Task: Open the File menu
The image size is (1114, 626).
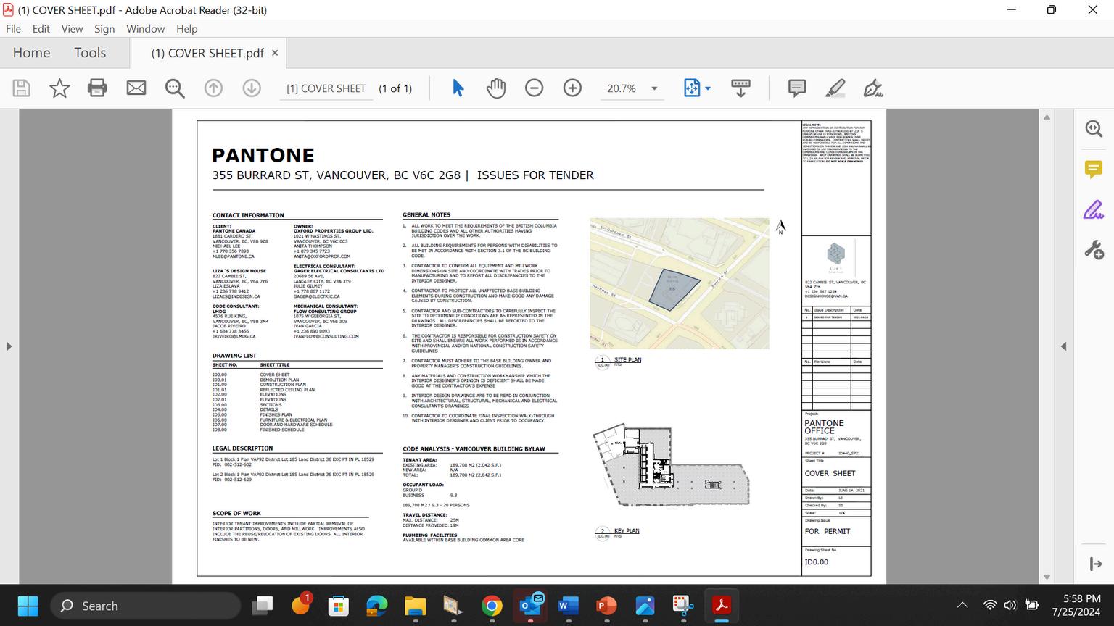Action: point(13,29)
